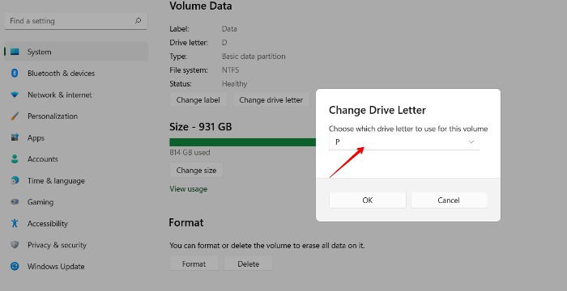
Task: Click the Network & internet wifi icon
Action: click(15, 95)
